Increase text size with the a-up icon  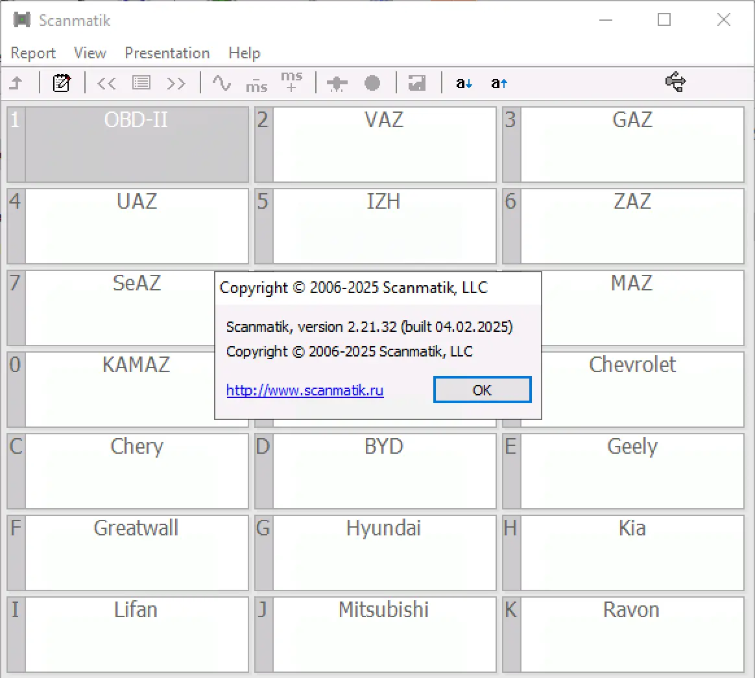498,83
